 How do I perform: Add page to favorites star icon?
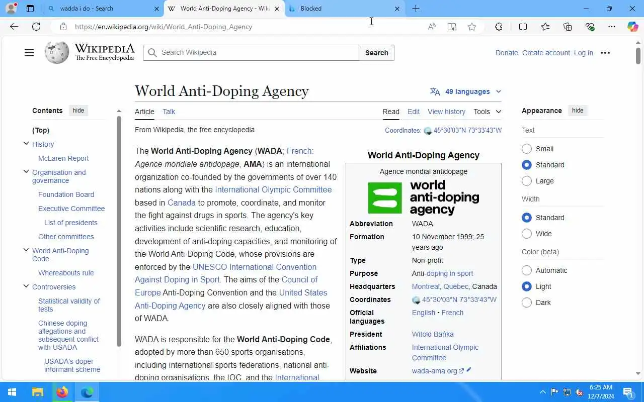coord(472,27)
